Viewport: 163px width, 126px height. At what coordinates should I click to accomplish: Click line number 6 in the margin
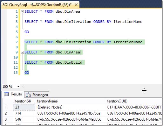[x=17, y=37]
